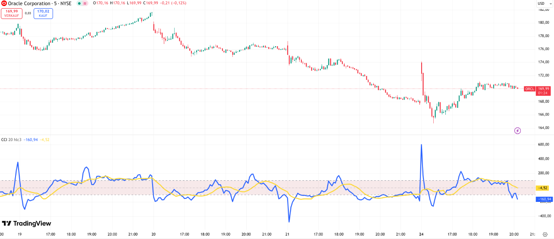554x239 pixels.
Task: Click date marker 20 on time axis
Action: coord(153,234)
